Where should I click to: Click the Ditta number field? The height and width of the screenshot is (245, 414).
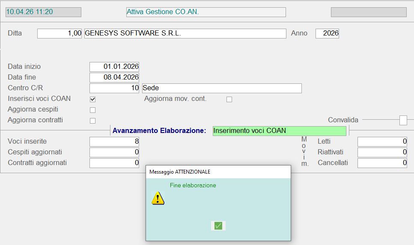pyautogui.click(x=60, y=33)
